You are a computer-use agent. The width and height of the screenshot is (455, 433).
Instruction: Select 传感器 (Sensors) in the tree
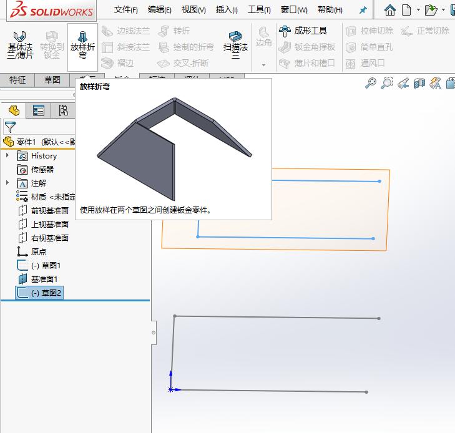36,169
